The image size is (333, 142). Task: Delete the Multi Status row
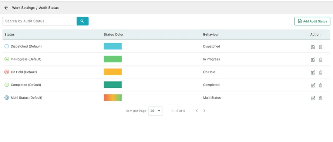320,98
